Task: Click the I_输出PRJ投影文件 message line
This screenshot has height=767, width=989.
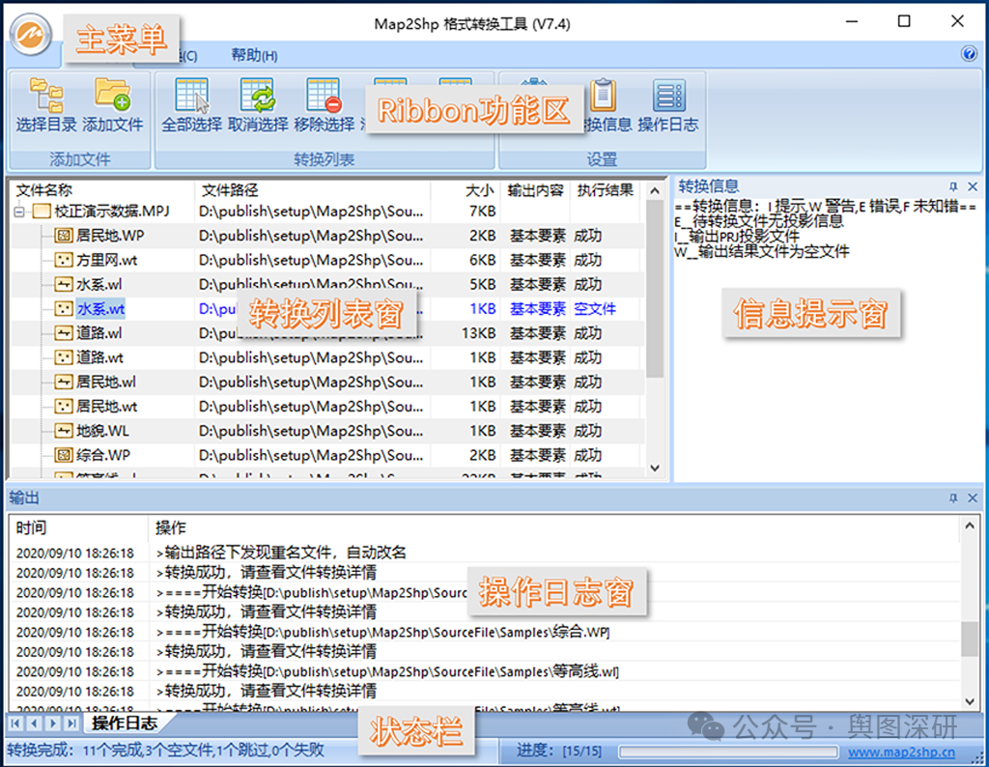Action: 737,237
